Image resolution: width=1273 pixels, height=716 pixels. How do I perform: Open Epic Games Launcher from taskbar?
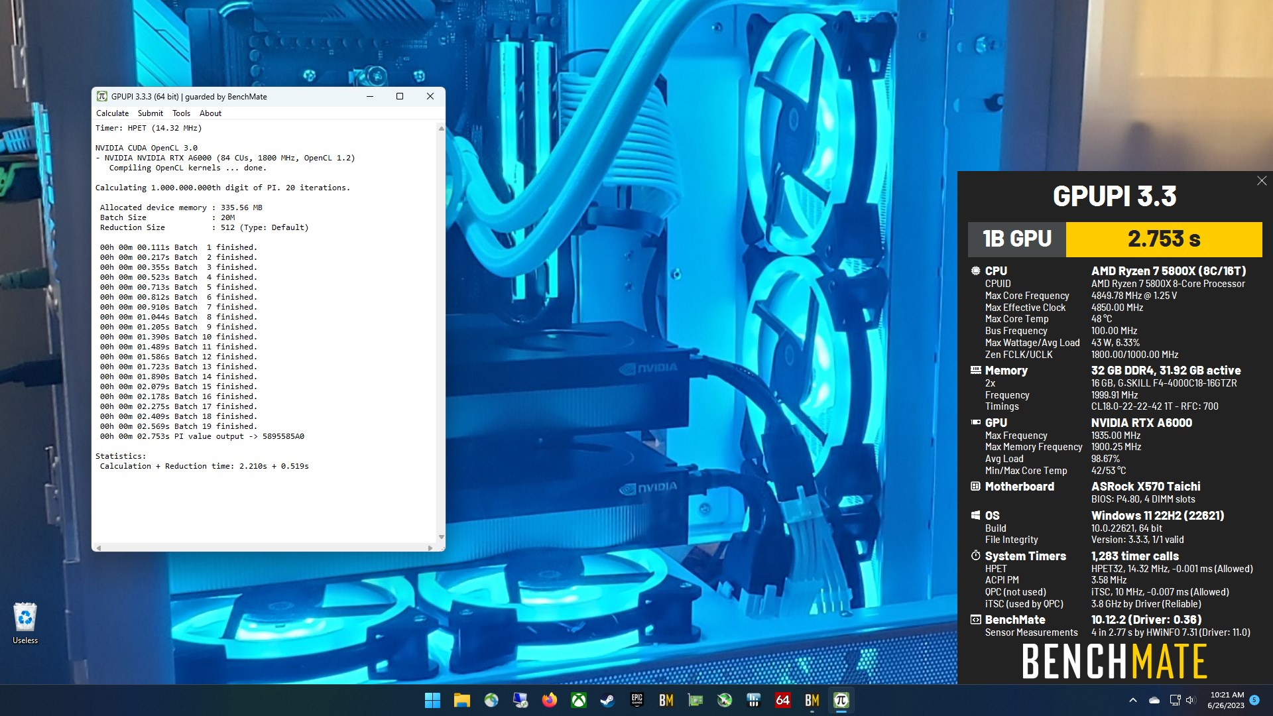(x=636, y=700)
